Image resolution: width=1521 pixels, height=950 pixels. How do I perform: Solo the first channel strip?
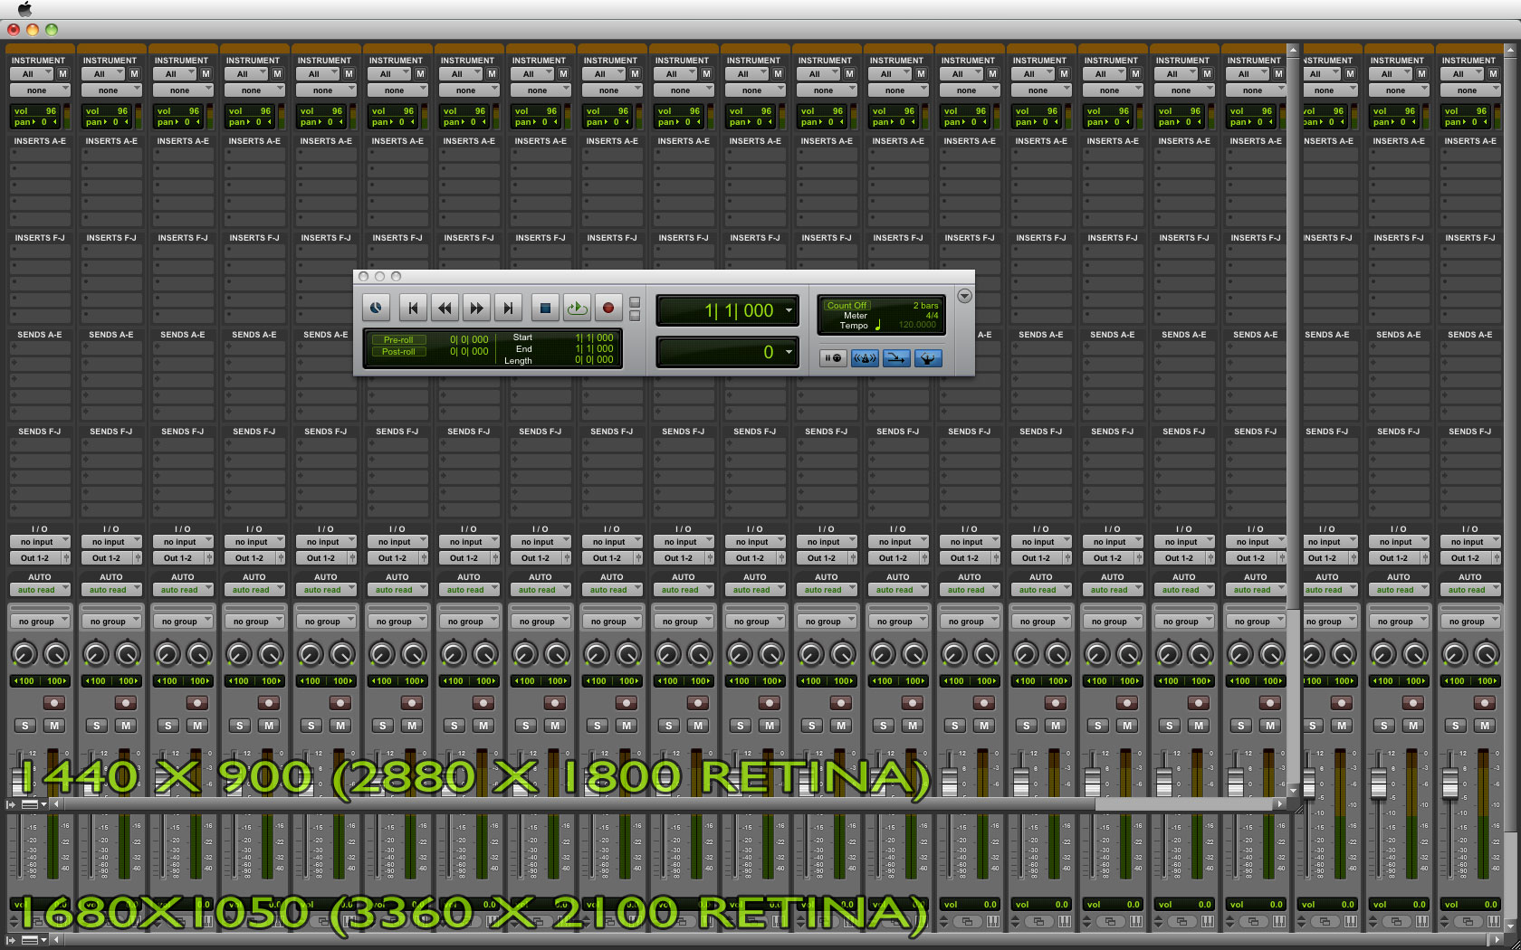point(25,726)
